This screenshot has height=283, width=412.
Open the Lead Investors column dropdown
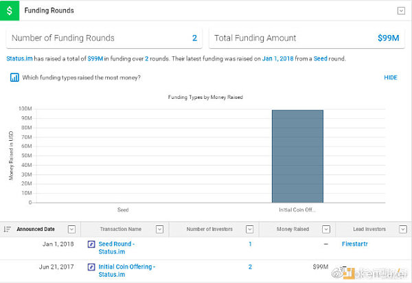coord(403,229)
